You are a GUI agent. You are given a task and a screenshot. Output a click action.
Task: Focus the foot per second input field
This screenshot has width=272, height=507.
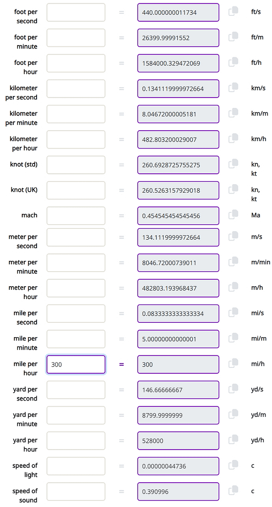[76, 12]
